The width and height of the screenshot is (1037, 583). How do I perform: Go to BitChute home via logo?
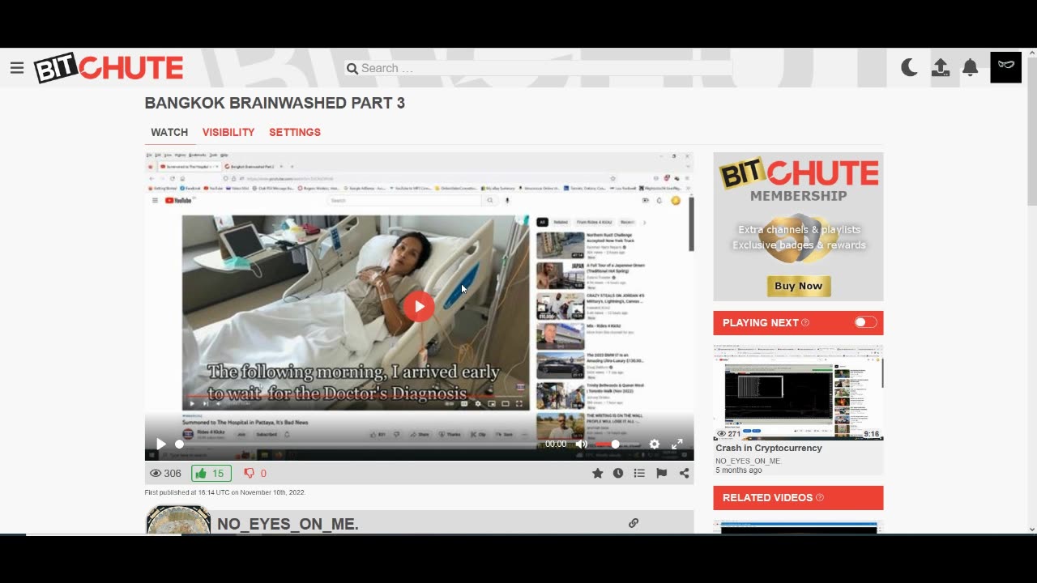pos(109,68)
